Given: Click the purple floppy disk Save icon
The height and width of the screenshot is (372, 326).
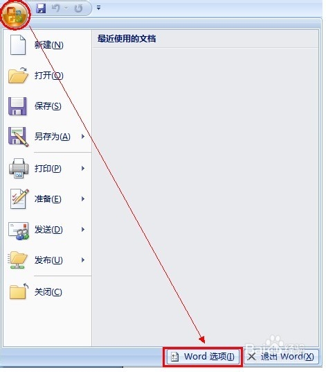Looking at the screenshot, I should [17, 106].
